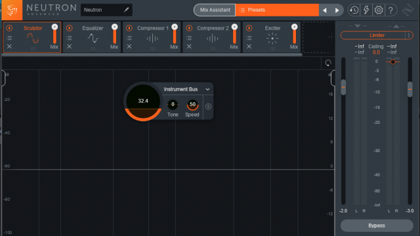Click the Sculptor amount dial showing 32.4
This screenshot has height=236, width=420.
(143, 102)
